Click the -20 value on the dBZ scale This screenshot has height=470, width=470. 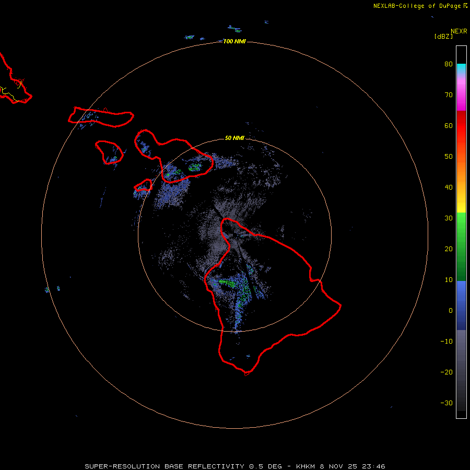(446, 372)
